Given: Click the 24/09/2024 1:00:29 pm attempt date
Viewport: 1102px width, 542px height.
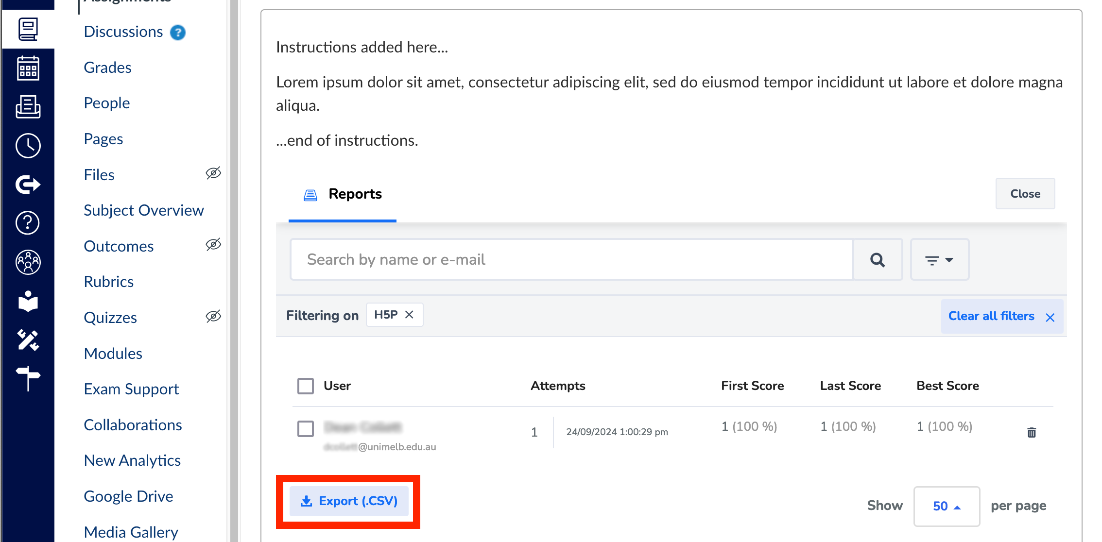Looking at the screenshot, I should 617,432.
